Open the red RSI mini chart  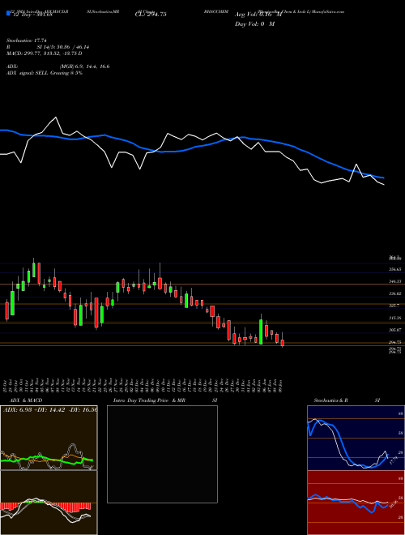point(356,503)
